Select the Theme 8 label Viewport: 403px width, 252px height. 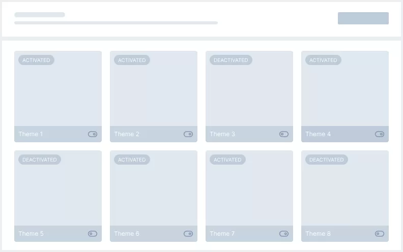tap(318, 234)
